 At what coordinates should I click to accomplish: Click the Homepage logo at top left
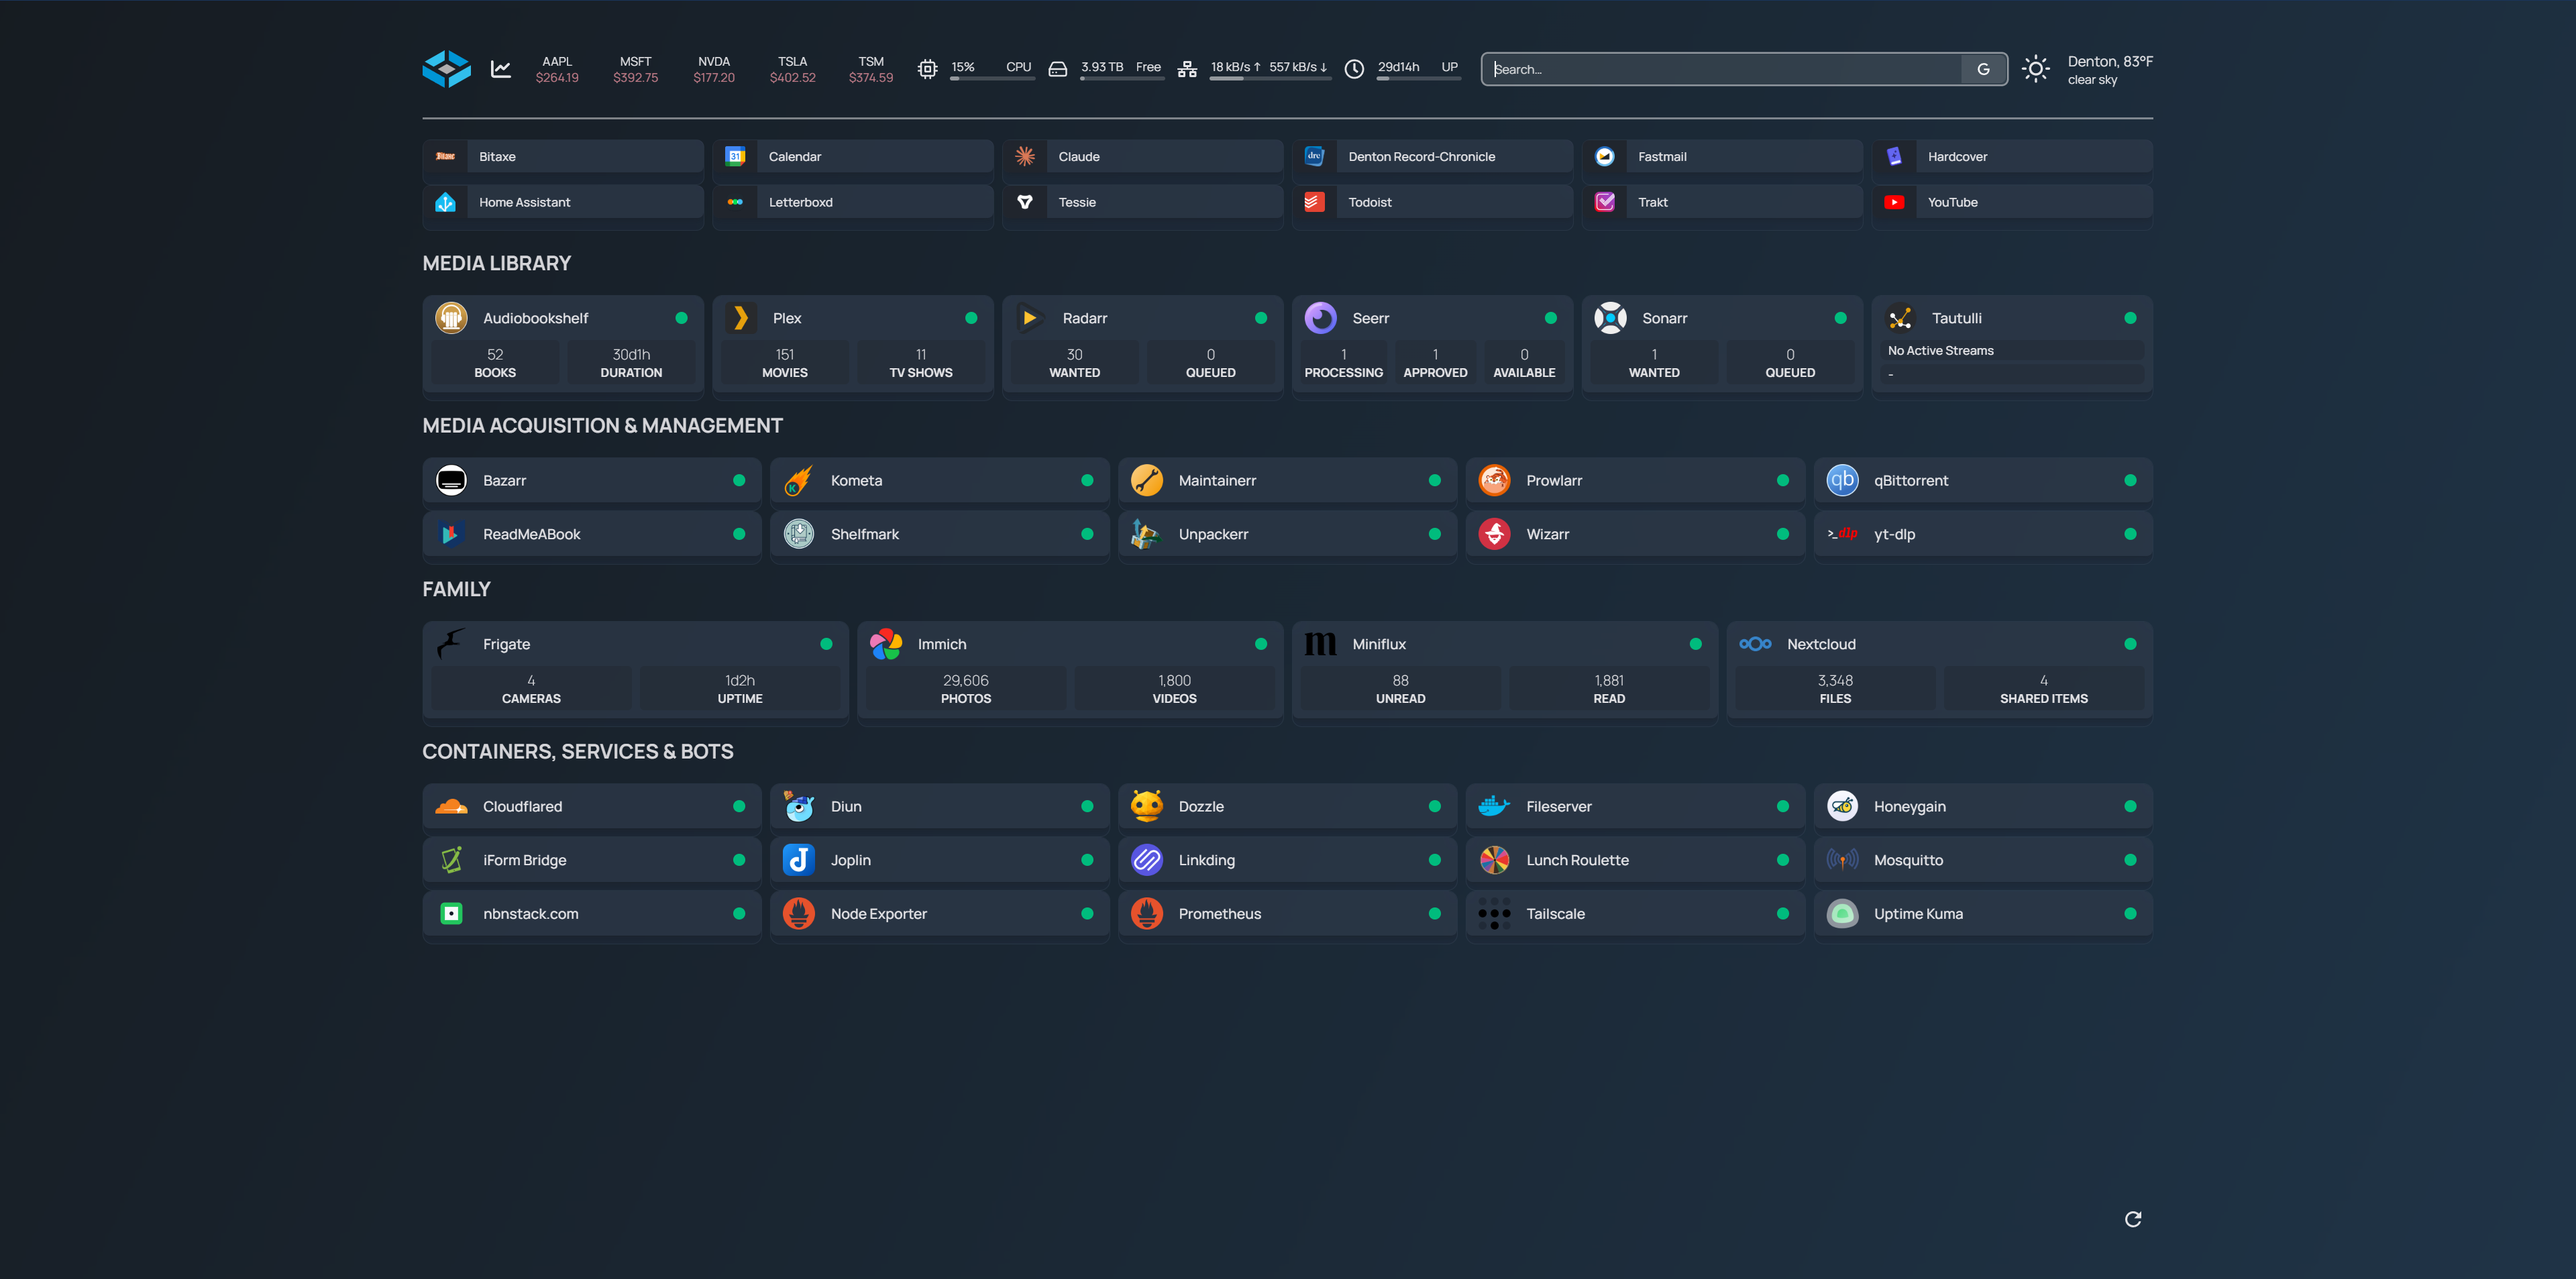click(446, 69)
